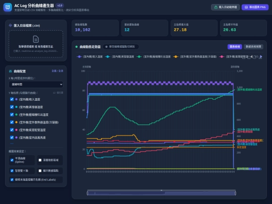
Task: Click the 27.18 maximum value
Action: click(180, 30)
